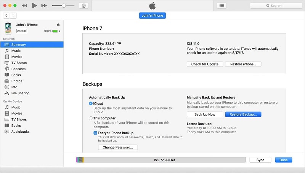Adjust the volume slider knob
This screenshot has width=305, height=173.
point(64,6)
